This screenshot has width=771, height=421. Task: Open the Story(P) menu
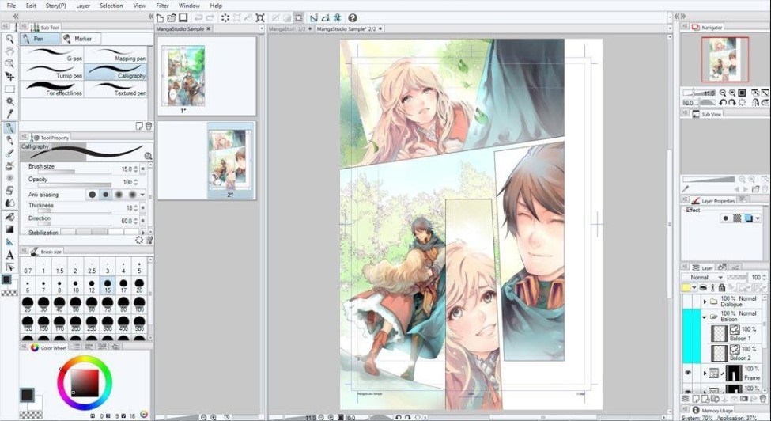coord(55,6)
